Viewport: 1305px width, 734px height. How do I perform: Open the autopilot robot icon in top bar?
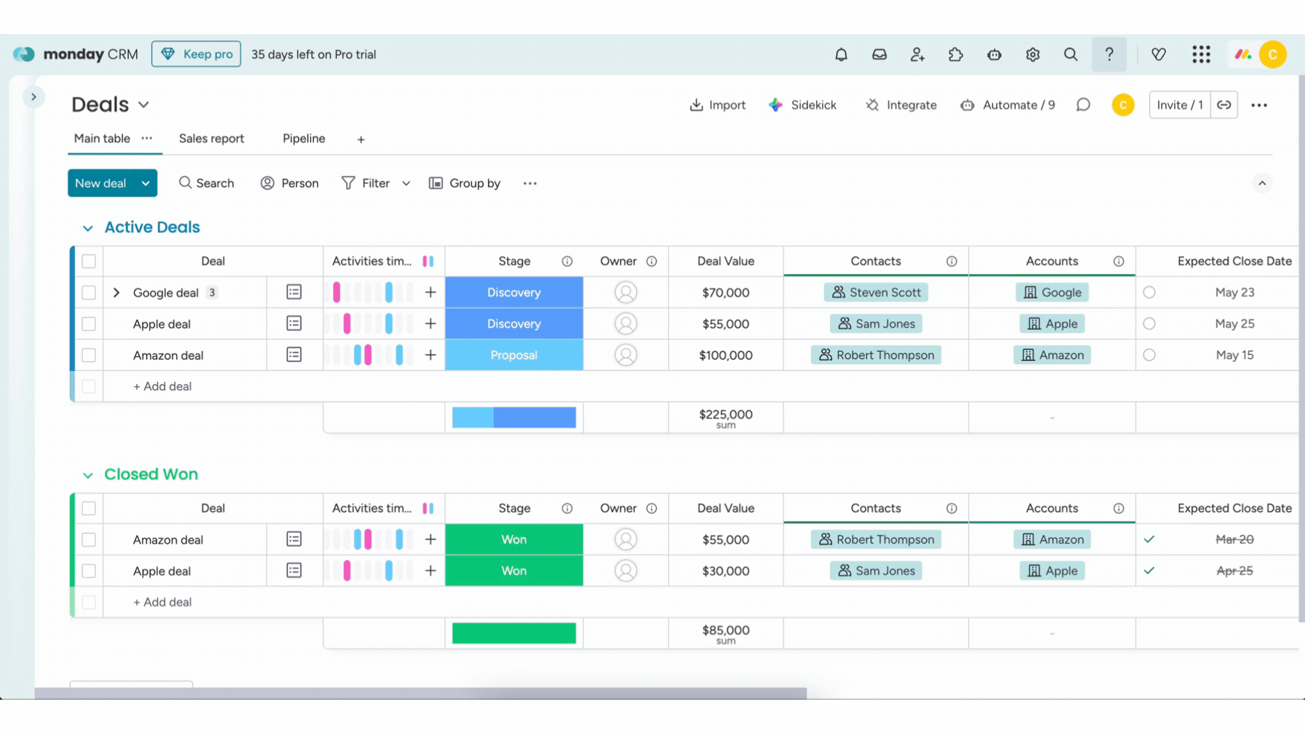coord(994,54)
